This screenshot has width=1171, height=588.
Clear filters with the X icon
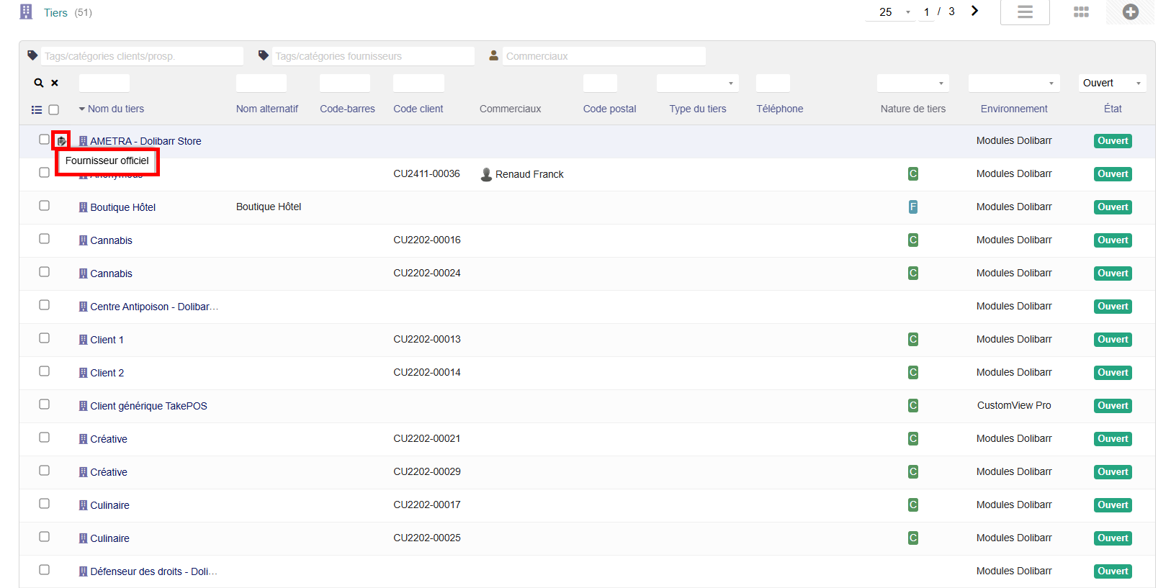coord(55,83)
